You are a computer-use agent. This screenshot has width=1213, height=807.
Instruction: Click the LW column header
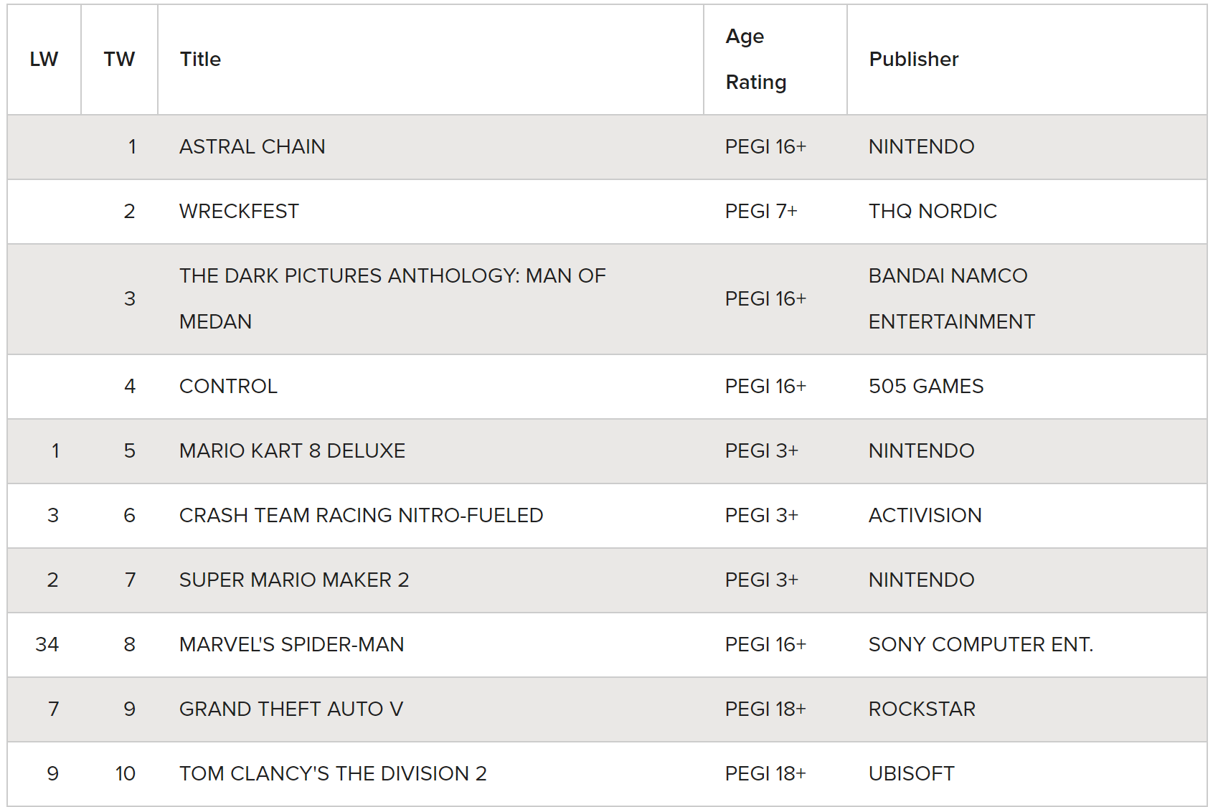coord(44,60)
